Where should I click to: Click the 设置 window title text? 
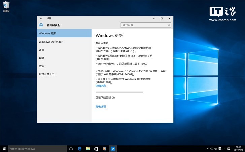49,18
